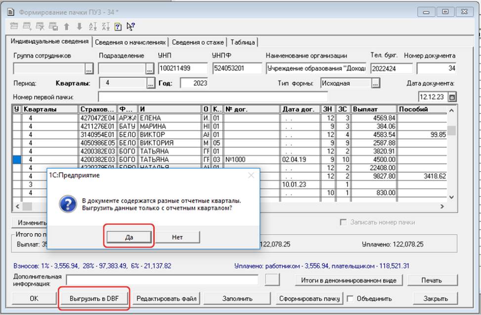Click the Нет button in the dialog
Viewport: 481px width, 315px height.
point(177,237)
